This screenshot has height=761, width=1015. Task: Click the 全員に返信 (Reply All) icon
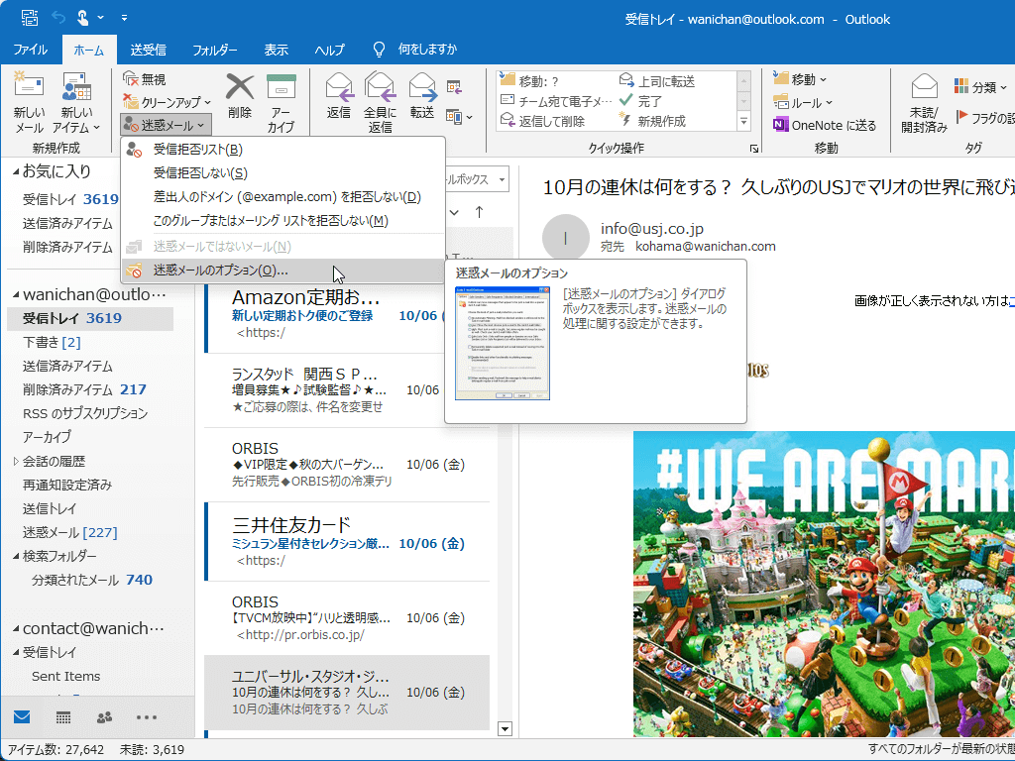click(x=380, y=87)
